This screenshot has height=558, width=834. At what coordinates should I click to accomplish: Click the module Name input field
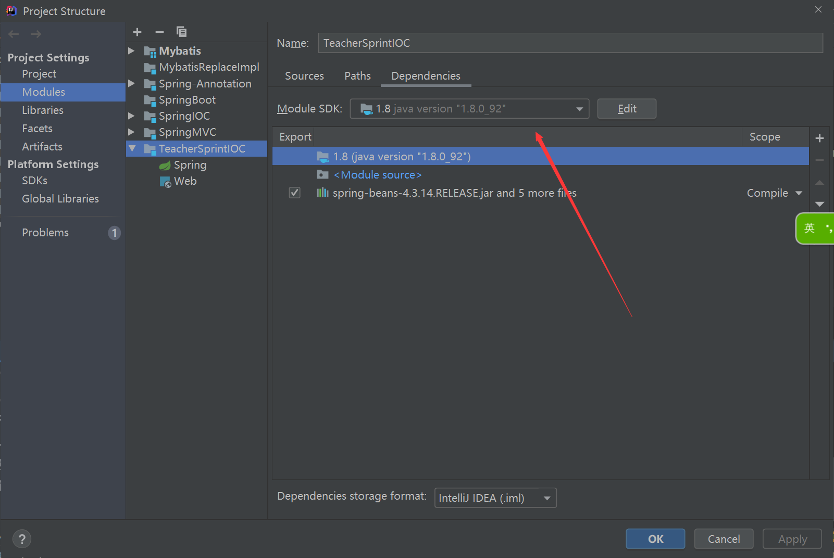tap(570, 43)
